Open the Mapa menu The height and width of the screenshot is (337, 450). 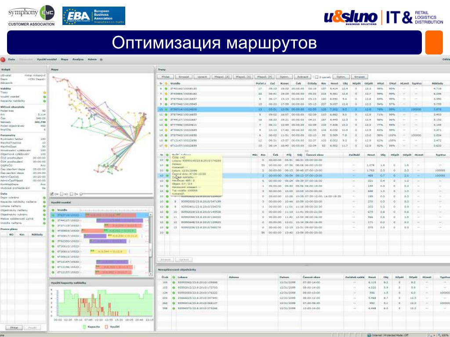[x=65, y=59]
